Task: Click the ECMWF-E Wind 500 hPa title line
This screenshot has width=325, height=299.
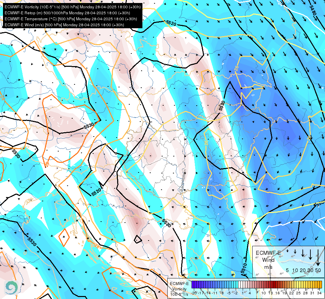Action: [64, 25]
